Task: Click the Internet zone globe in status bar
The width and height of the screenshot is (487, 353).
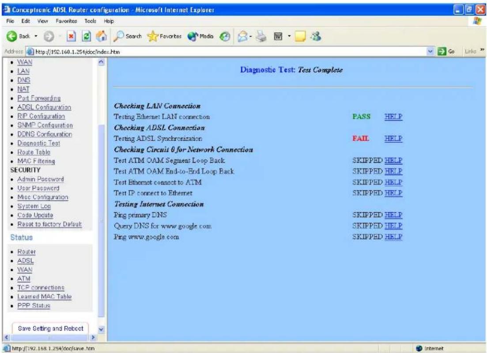Action: click(x=419, y=349)
